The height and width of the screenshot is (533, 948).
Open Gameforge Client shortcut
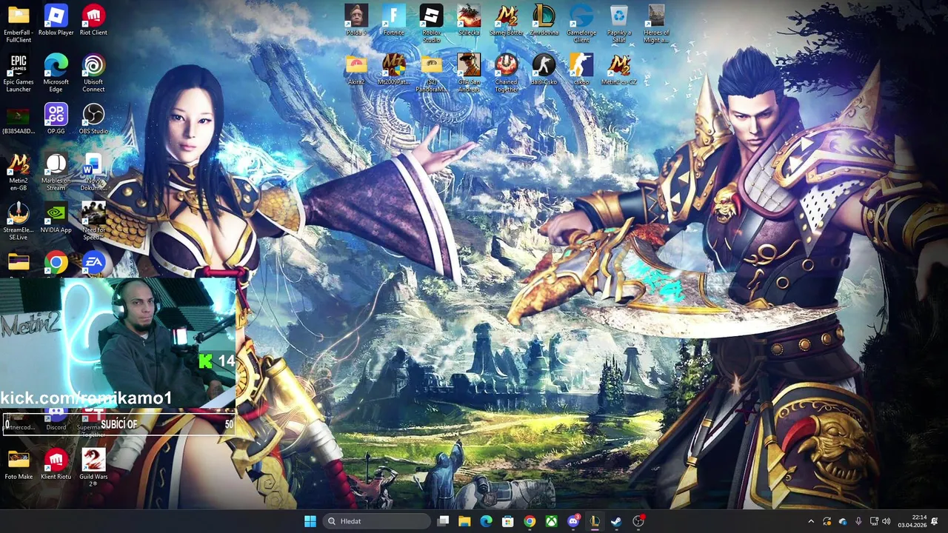pos(581,23)
